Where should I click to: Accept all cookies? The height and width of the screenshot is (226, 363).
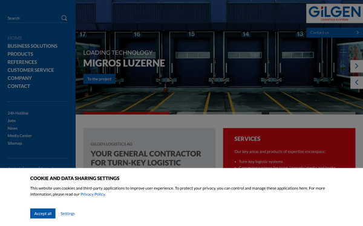43,213
